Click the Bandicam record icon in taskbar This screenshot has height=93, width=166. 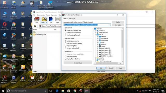pyautogui.click(x=81, y=91)
